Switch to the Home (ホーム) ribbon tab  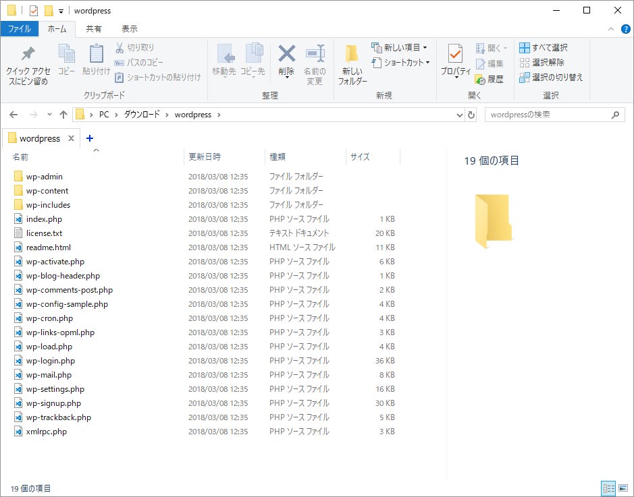(57, 29)
